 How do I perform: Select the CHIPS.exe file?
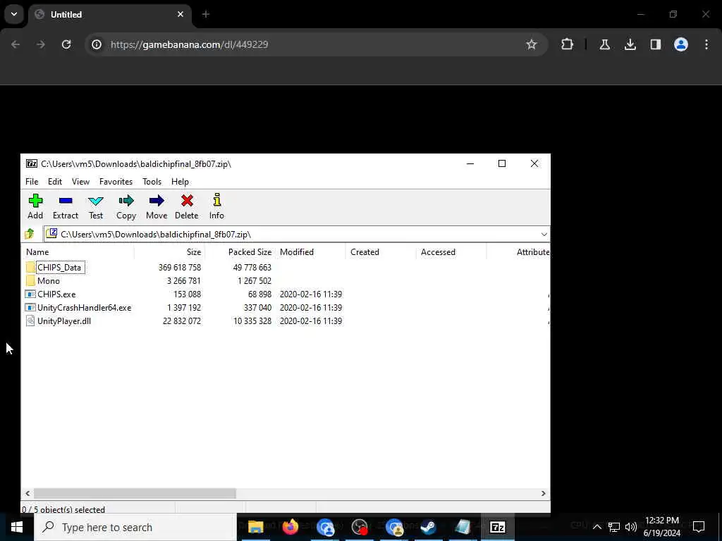pos(56,294)
